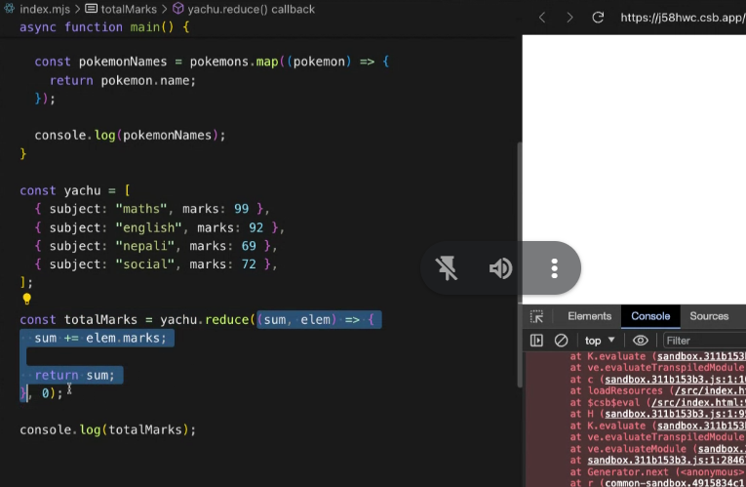This screenshot has width=746, height=487.
Task: Switch to the Elements tab
Action: (x=589, y=316)
